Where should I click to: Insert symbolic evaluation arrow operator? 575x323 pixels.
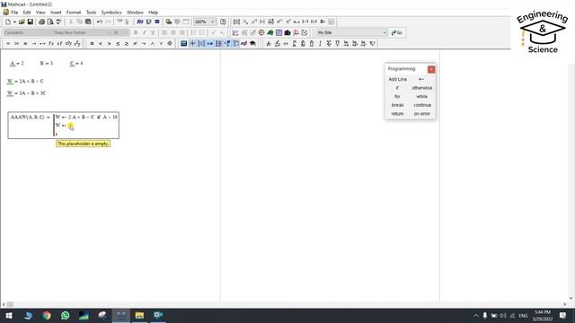coord(34,44)
